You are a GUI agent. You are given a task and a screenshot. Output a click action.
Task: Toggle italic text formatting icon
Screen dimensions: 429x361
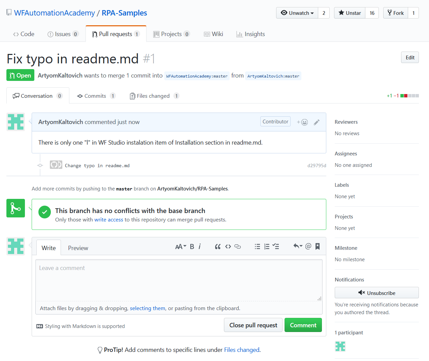(200, 247)
